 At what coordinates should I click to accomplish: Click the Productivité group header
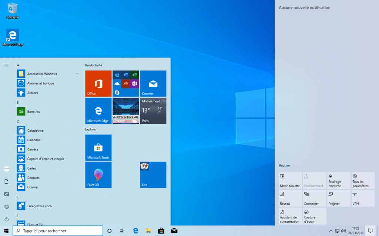(x=94, y=65)
